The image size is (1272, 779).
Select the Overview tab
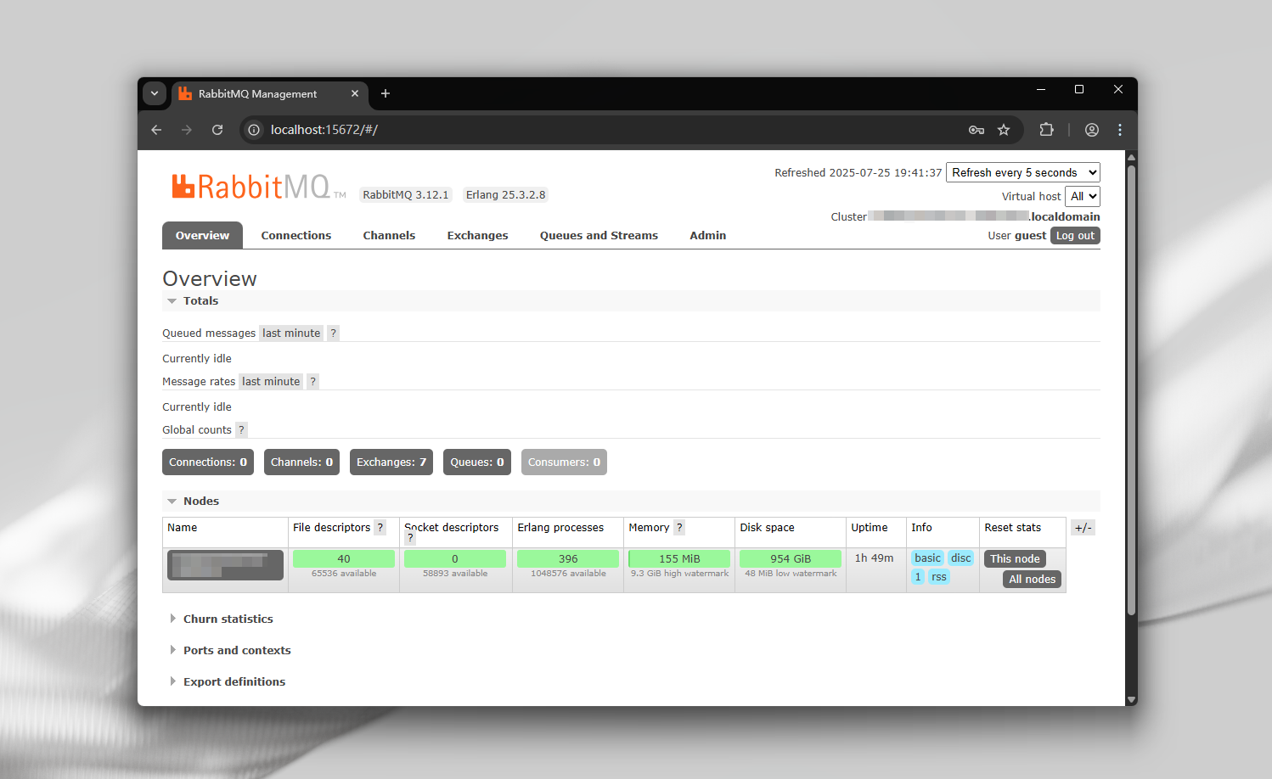(x=202, y=236)
